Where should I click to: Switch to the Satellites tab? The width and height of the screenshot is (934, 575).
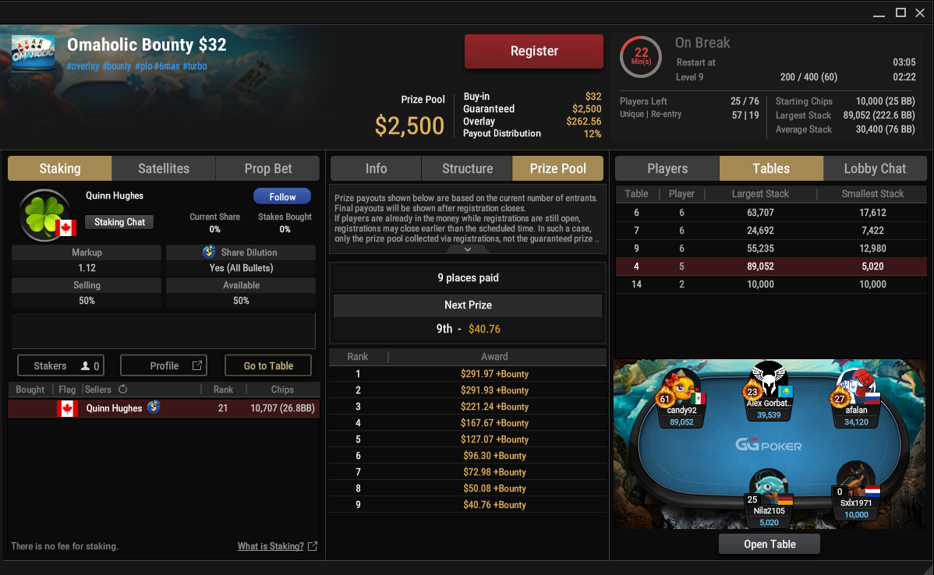pos(163,168)
